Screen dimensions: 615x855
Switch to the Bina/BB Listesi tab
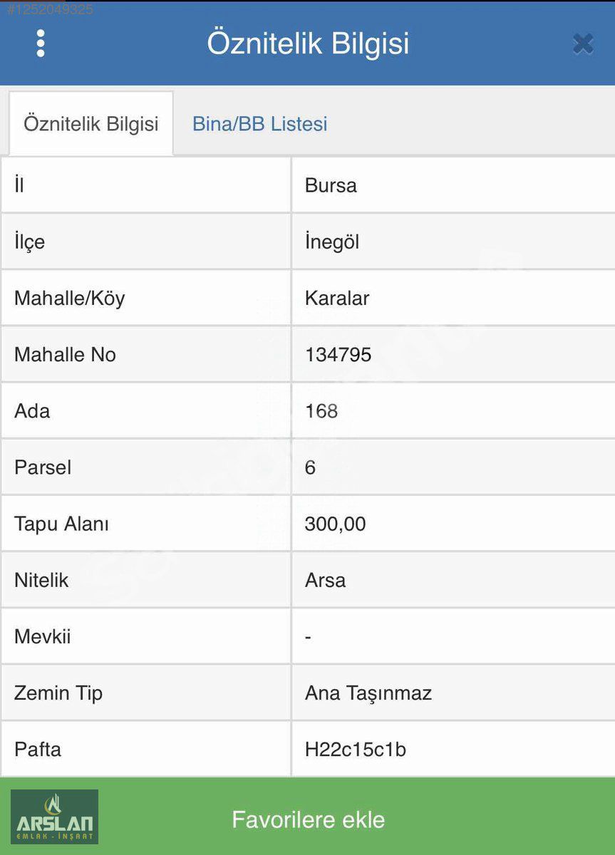(259, 123)
